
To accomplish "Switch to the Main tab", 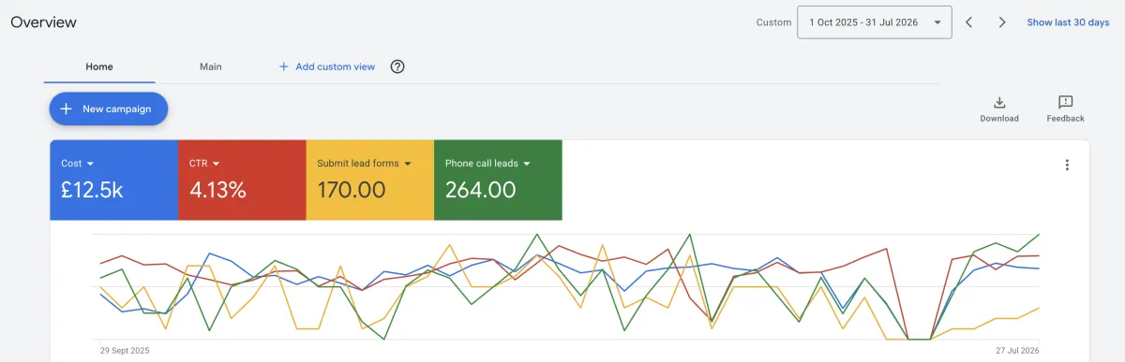I will (211, 66).
